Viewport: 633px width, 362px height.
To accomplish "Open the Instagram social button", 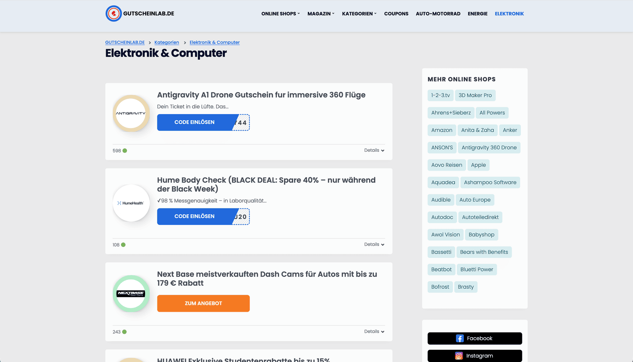I will coord(475,356).
